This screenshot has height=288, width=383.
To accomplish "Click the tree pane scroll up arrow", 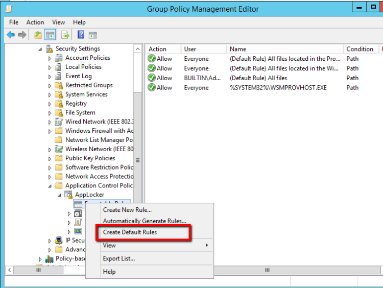I will (x=138, y=49).
